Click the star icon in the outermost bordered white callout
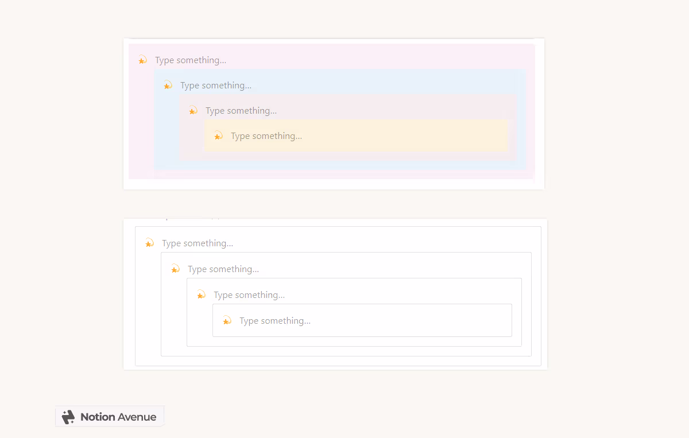The height and width of the screenshot is (438, 689). point(149,243)
